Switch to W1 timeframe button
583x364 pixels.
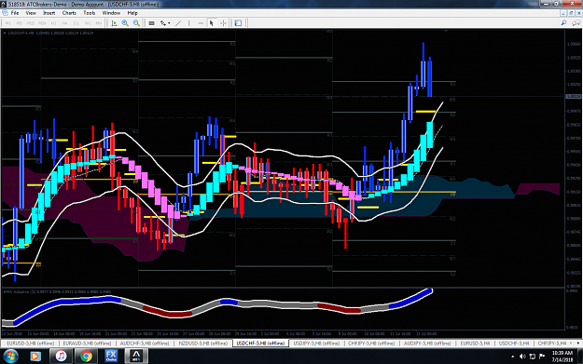click(x=88, y=23)
